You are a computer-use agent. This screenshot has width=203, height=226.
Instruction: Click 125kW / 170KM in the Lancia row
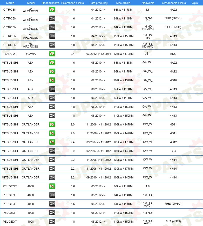pyautogui.click(x=123, y=54)
